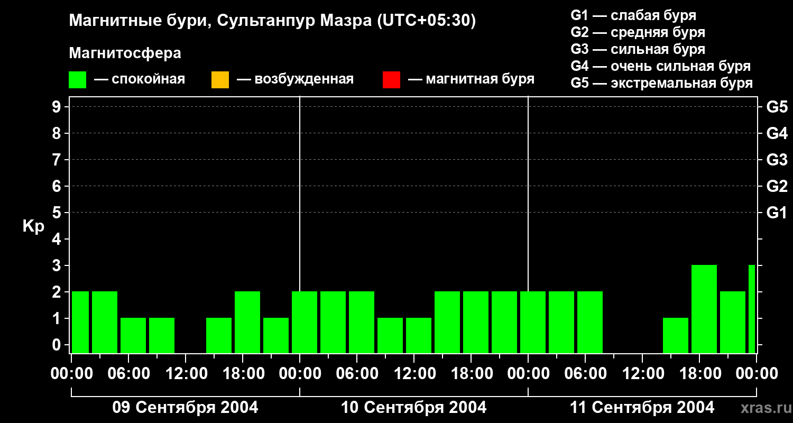Click the '10 Сентября 2004' date label
The image size is (793, 423).
coord(414,408)
